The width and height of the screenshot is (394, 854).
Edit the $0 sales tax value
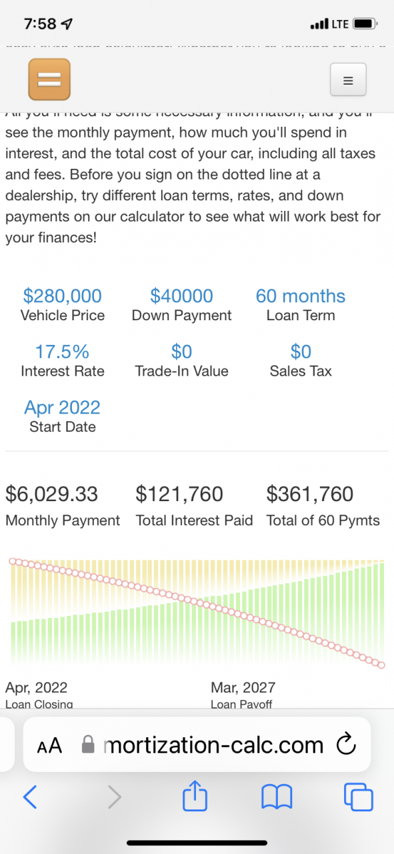(x=301, y=352)
